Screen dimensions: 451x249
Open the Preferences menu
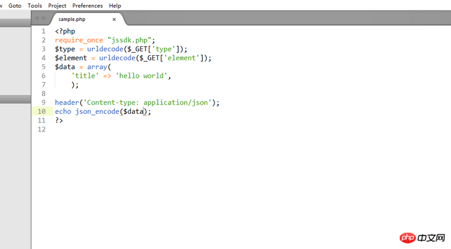[87, 6]
